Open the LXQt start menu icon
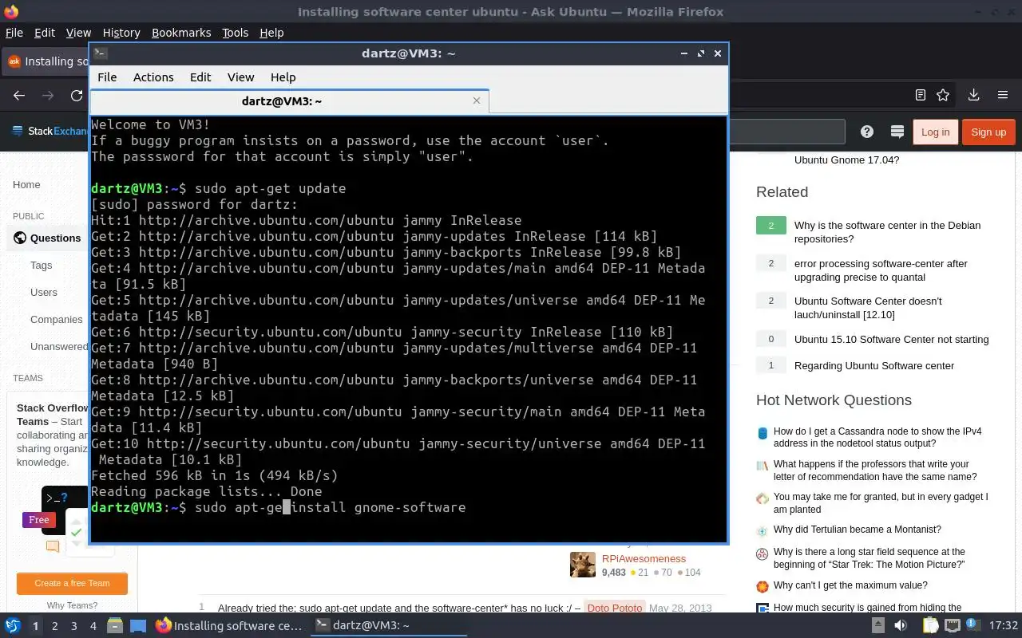The image size is (1022, 638). [12, 625]
